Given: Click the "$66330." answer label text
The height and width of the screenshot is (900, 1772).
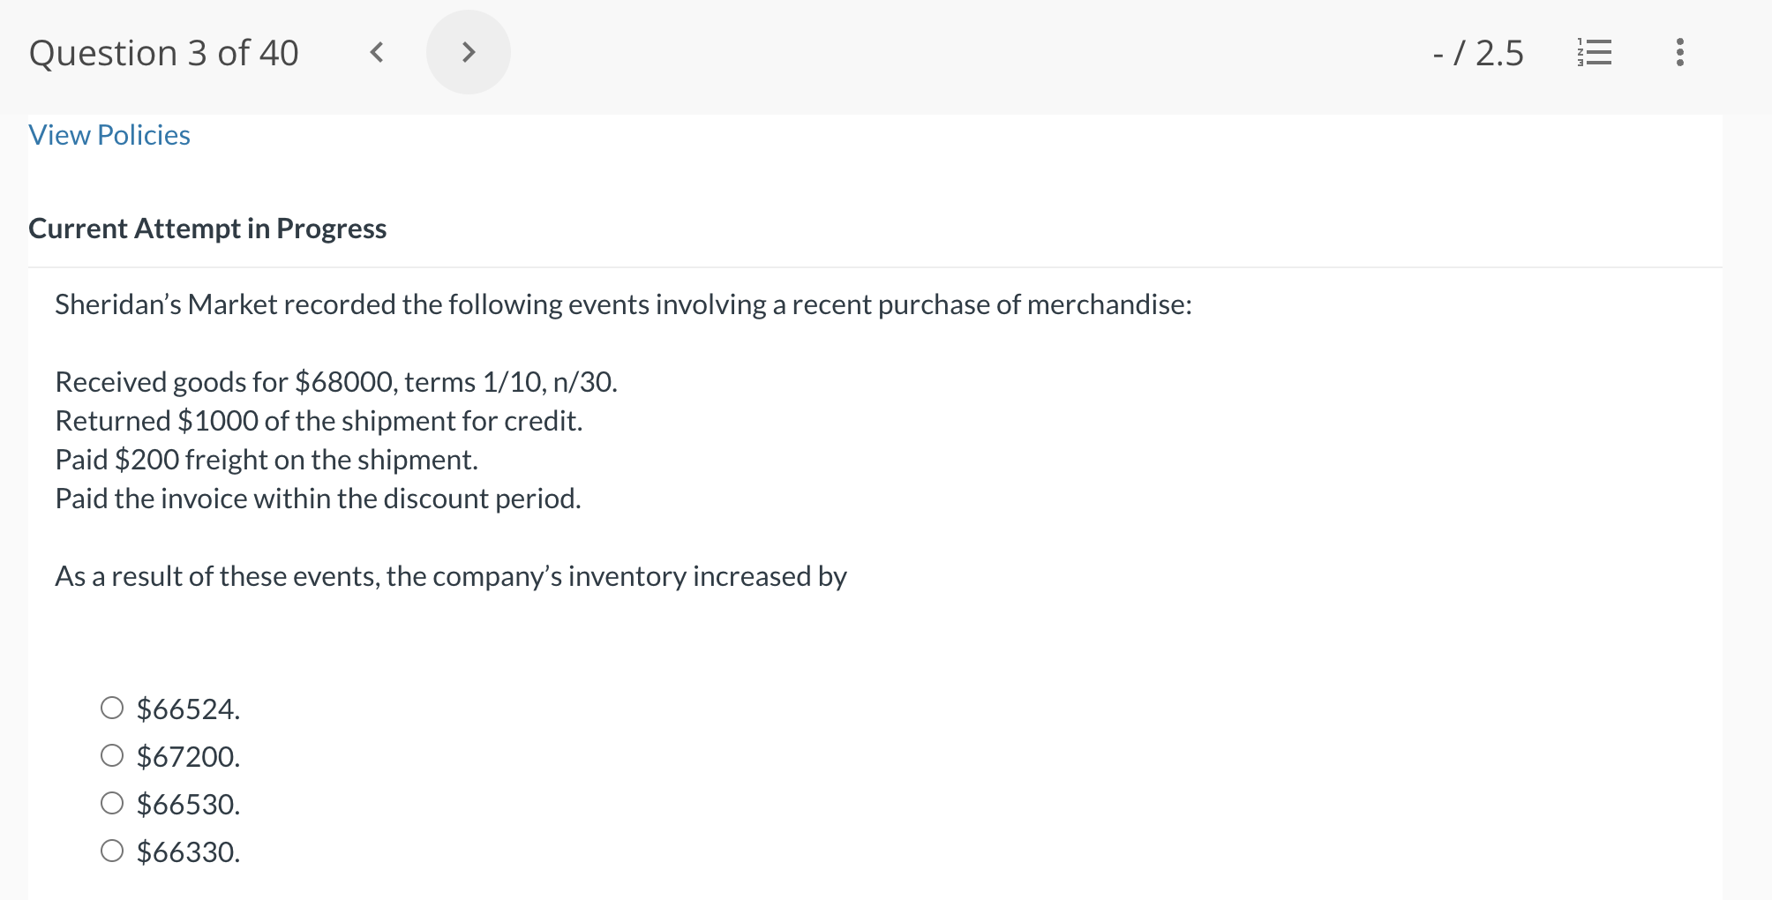Looking at the screenshot, I should pyautogui.click(x=188, y=852).
